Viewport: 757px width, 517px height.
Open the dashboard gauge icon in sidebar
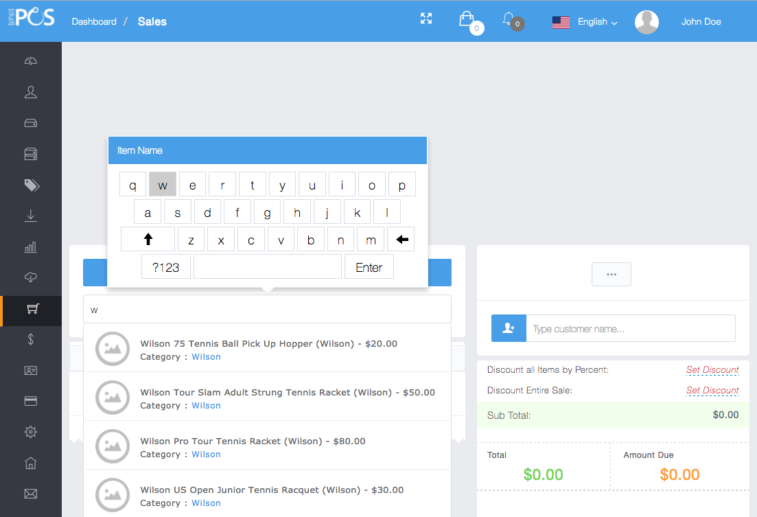(30, 61)
